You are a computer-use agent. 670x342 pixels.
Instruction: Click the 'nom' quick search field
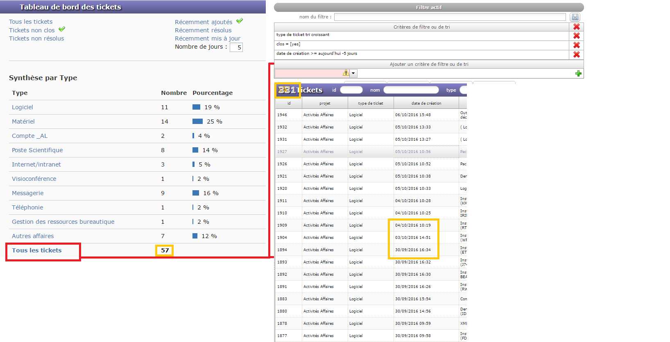[x=411, y=90]
